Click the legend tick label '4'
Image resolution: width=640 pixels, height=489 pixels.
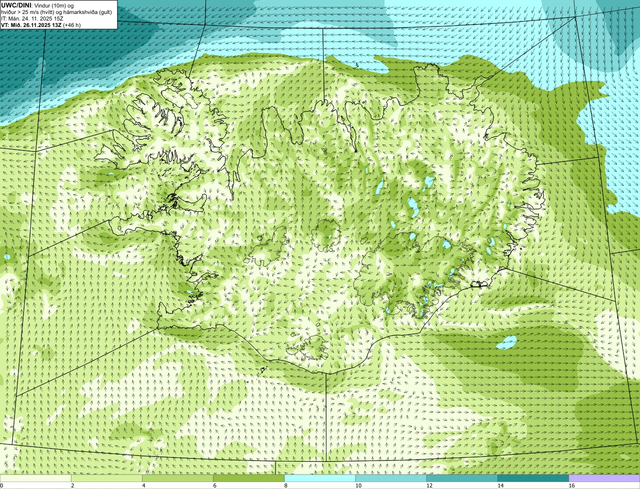coord(144,485)
